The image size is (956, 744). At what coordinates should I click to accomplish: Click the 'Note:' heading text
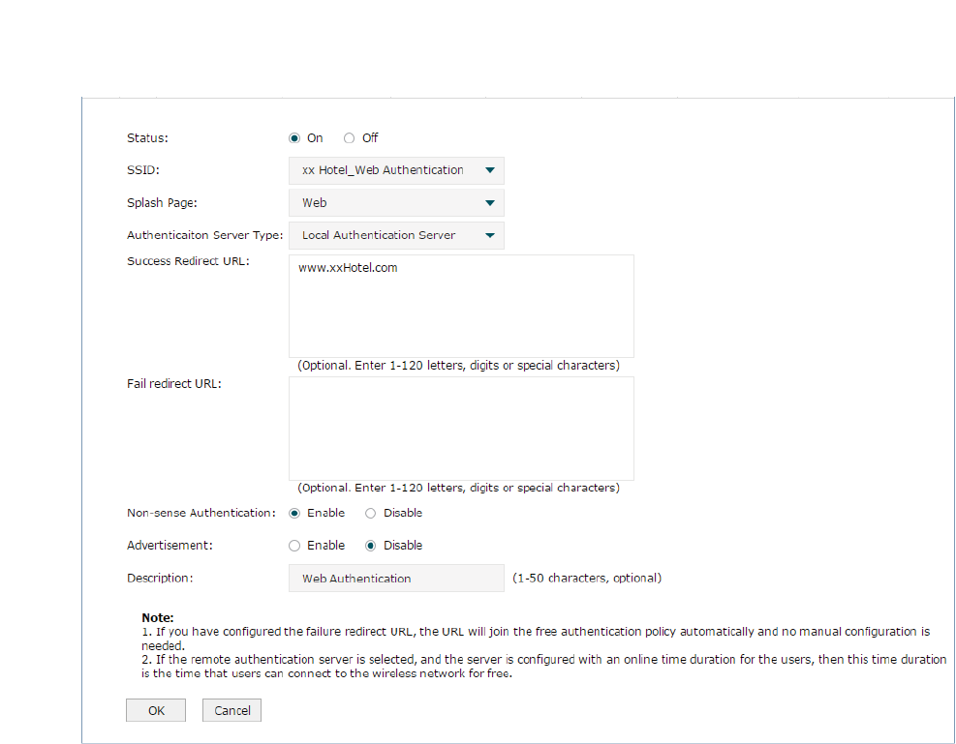coord(157,617)
